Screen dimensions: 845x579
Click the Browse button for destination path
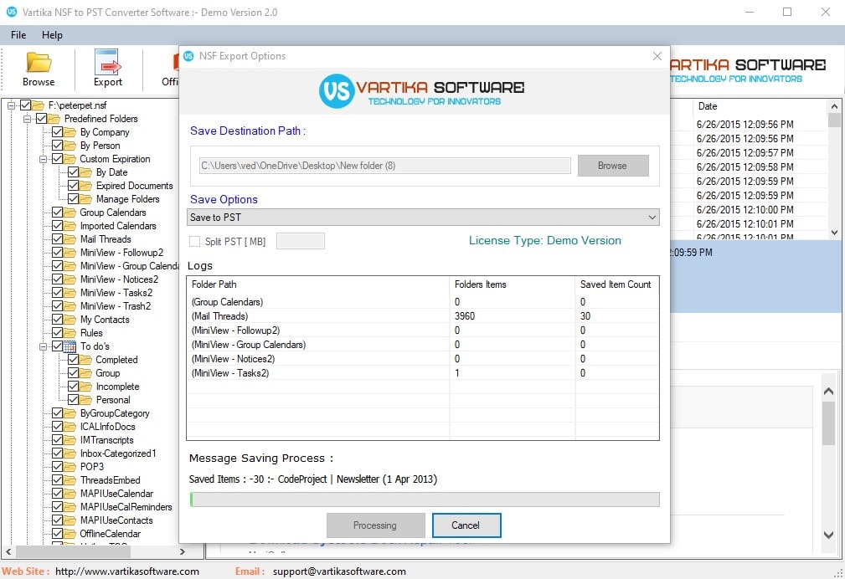(612, 166)
